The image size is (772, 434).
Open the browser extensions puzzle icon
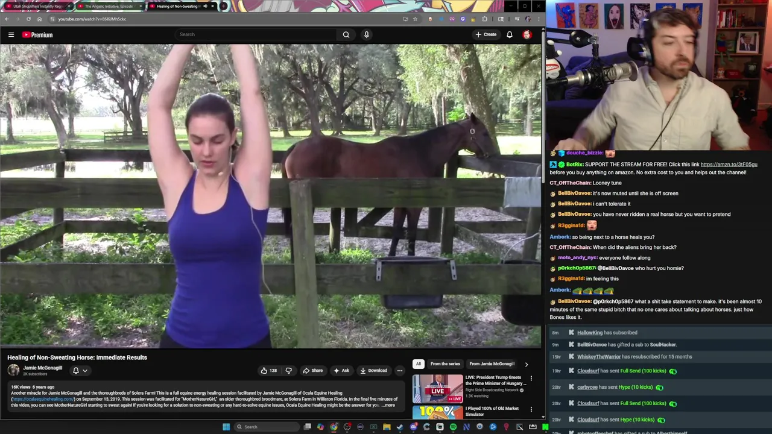click(484, 19)
